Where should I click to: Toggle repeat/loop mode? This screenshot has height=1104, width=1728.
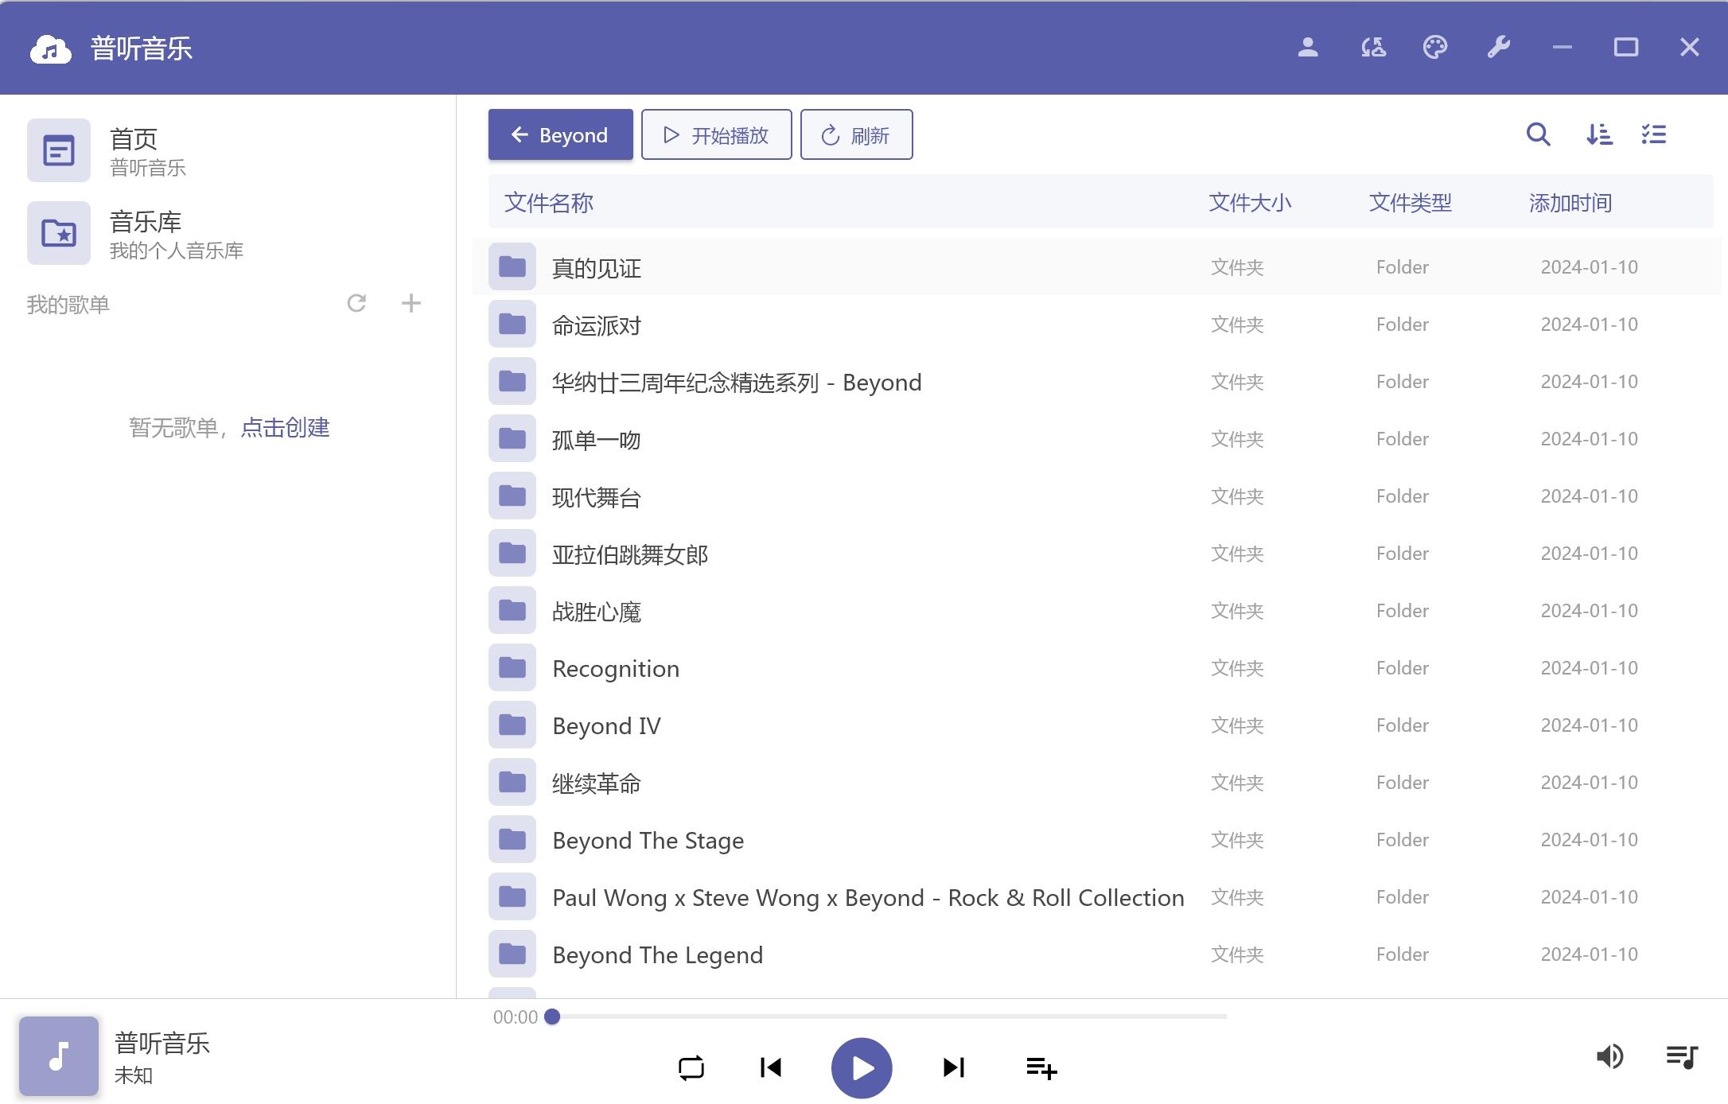coord(691,1067)
